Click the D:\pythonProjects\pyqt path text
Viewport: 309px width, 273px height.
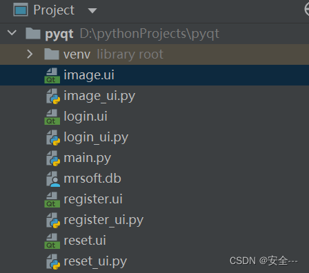[150, 34]
